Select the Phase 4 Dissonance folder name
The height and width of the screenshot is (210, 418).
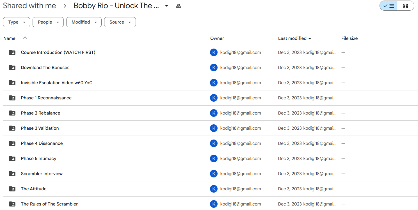click(42, 143)
